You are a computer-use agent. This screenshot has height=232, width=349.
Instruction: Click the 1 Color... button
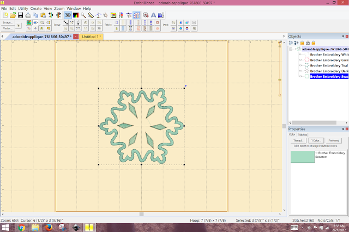click(316, 141)
